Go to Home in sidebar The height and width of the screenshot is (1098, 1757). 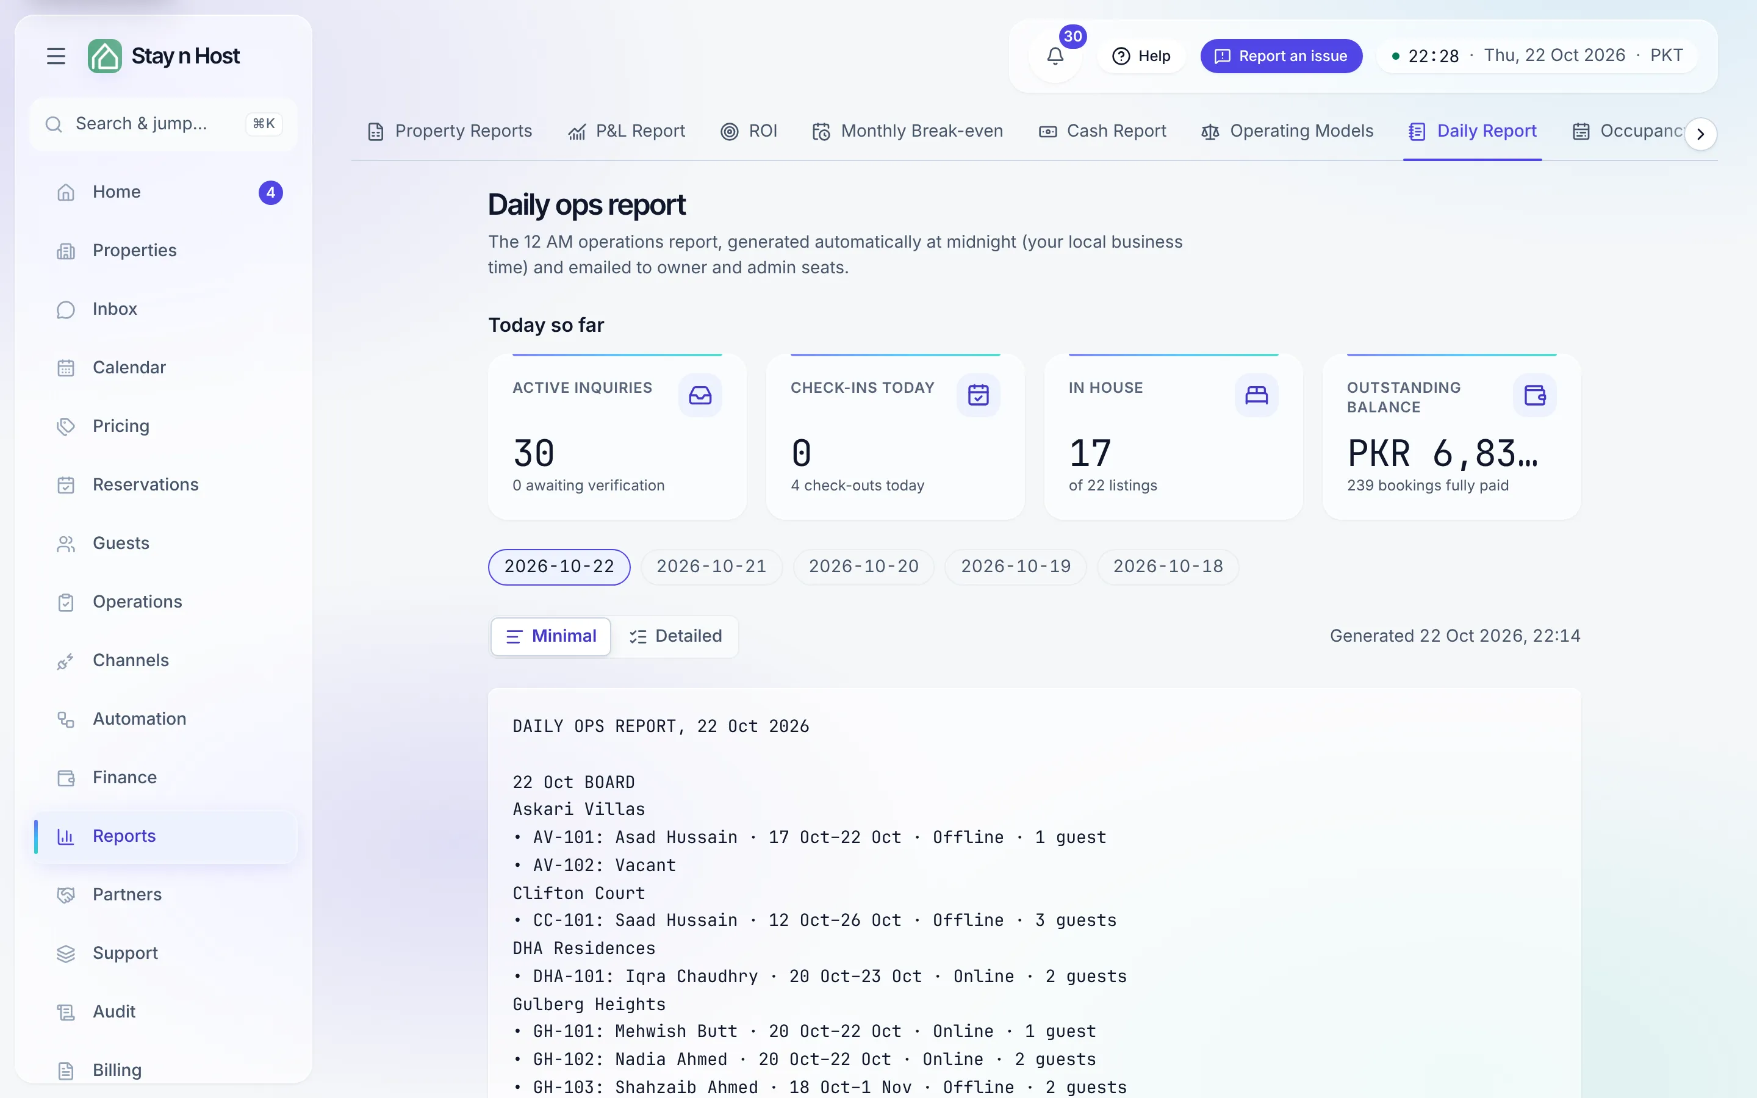[x=165, y=192]
